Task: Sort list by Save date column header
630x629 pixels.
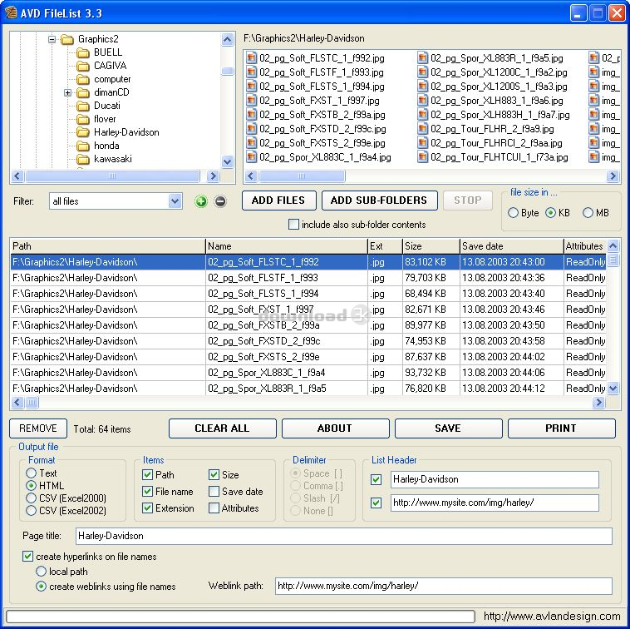Action: 510,246
